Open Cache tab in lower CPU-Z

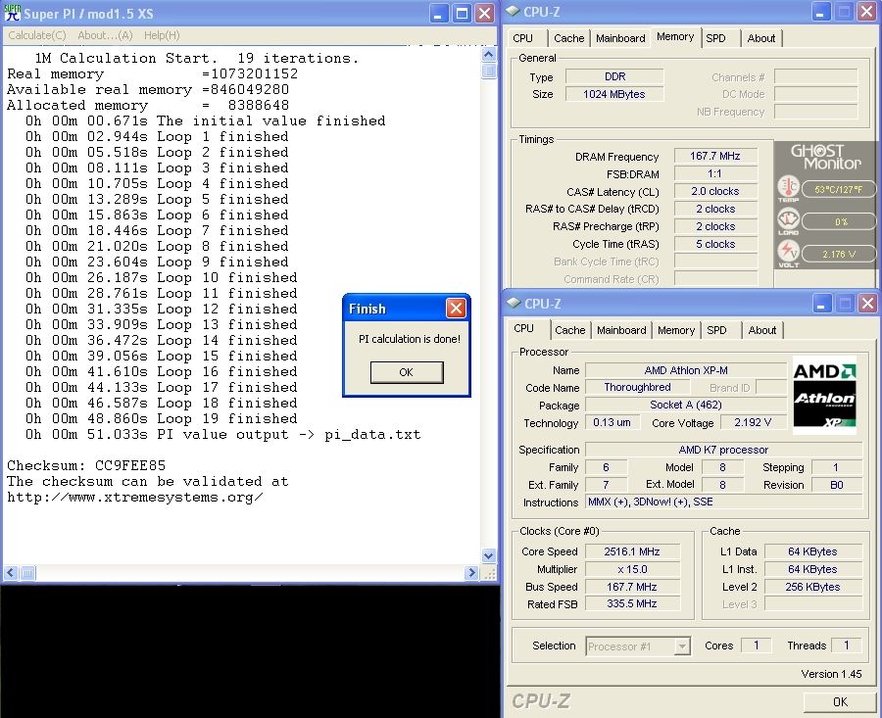pos(569,330)
